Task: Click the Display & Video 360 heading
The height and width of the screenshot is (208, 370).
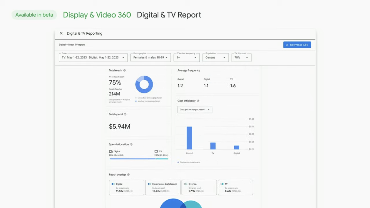Action: click(97, 15)
